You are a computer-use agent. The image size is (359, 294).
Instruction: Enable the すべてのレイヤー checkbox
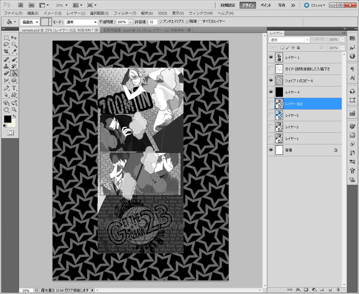click(200, 22)
